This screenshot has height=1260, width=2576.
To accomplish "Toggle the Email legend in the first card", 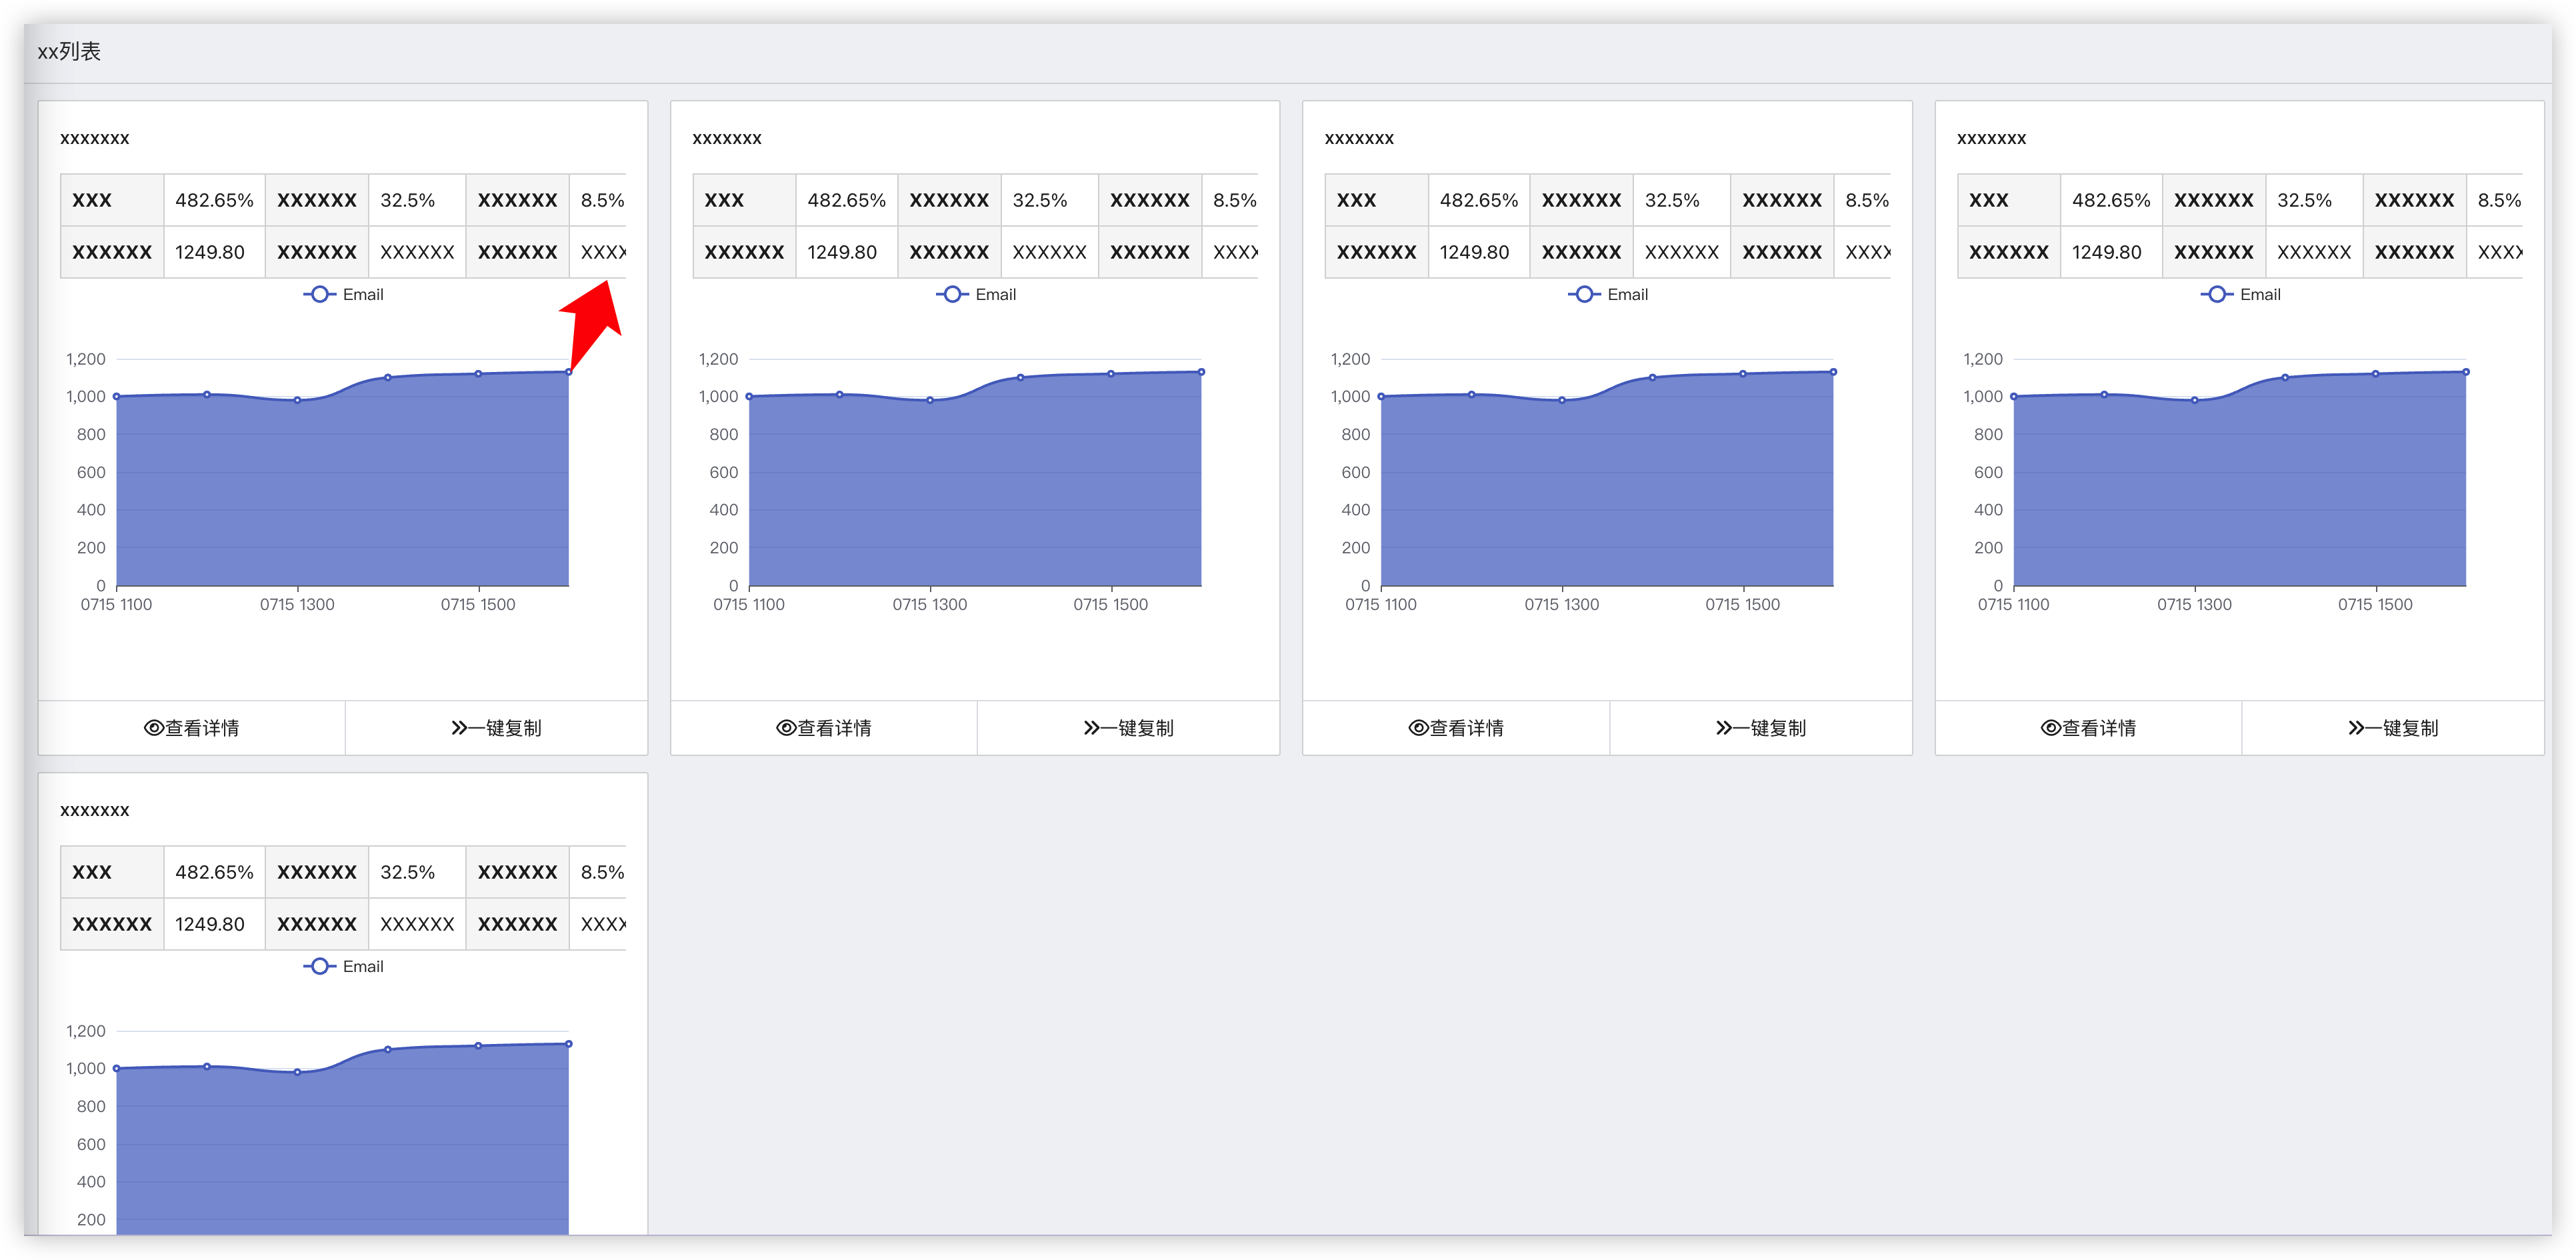I will [x=343, y=294].
